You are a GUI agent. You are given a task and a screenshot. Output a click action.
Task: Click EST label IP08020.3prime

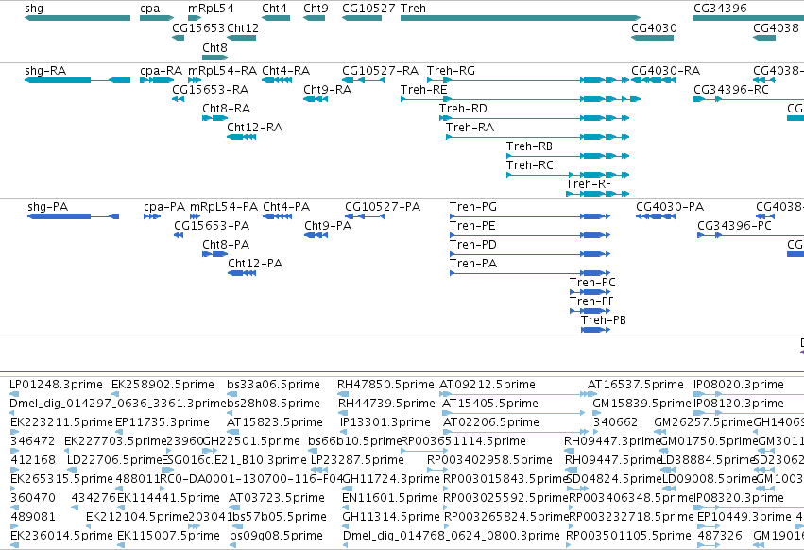point(739,385)
